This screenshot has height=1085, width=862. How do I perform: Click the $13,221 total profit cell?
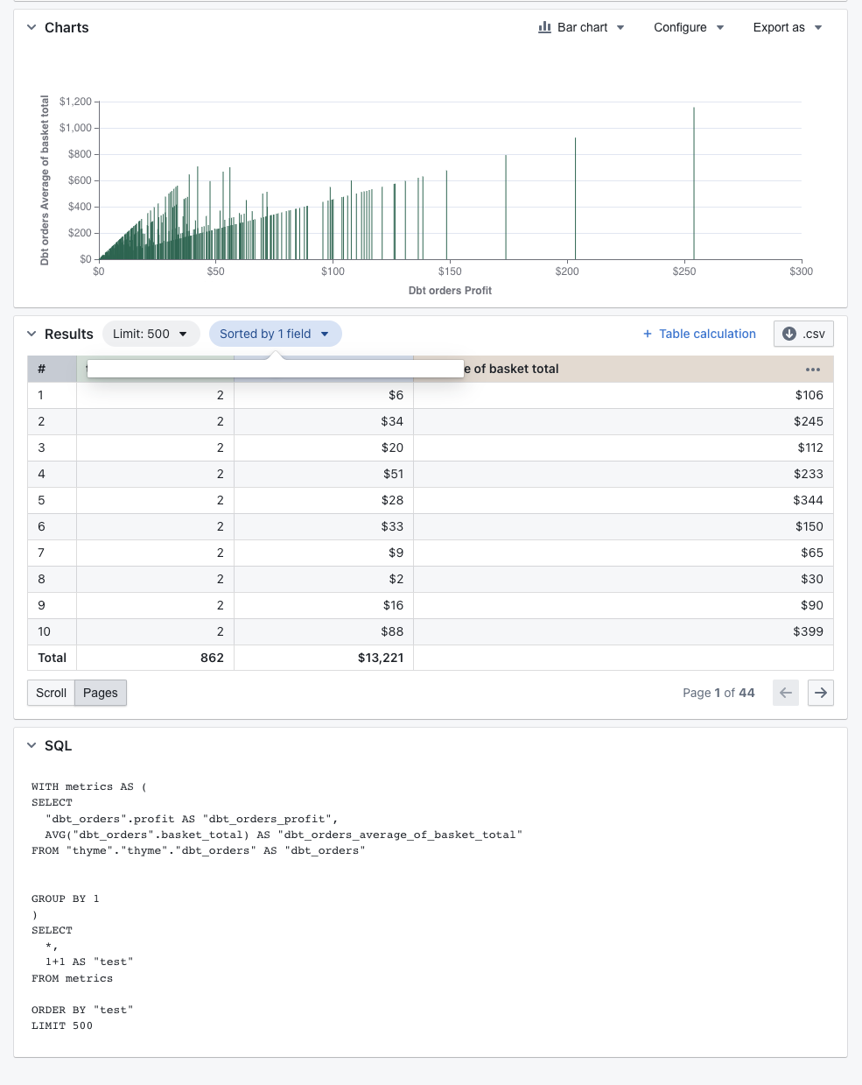tap(324, 658)
